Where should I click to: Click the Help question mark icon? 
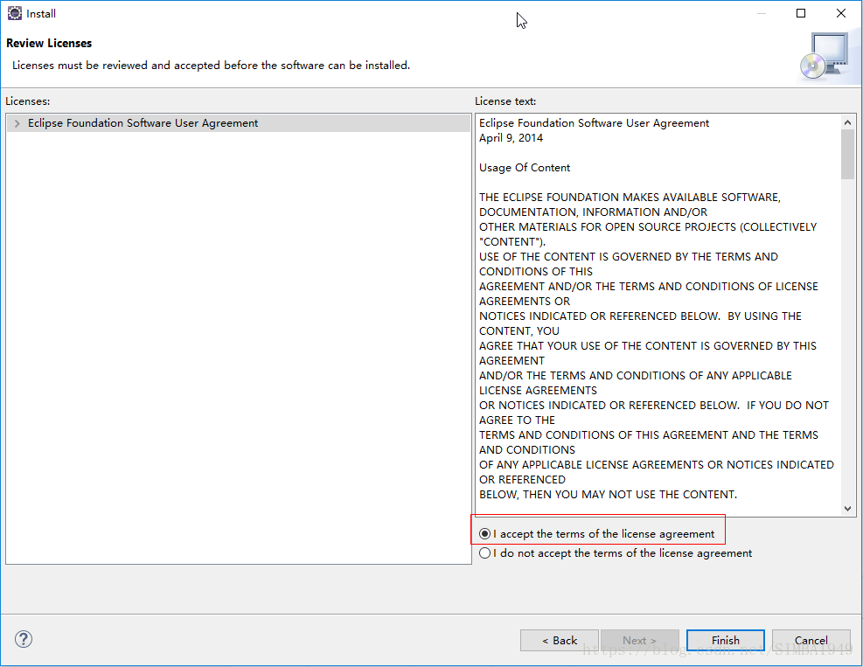point(23,639)
